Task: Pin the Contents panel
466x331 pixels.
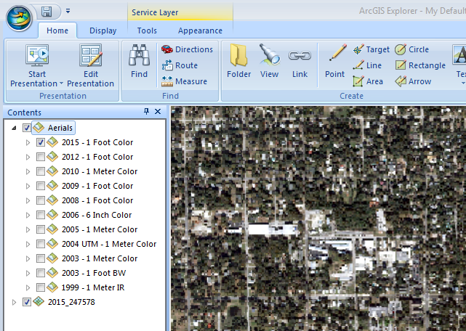Action: tap(147, 112)
